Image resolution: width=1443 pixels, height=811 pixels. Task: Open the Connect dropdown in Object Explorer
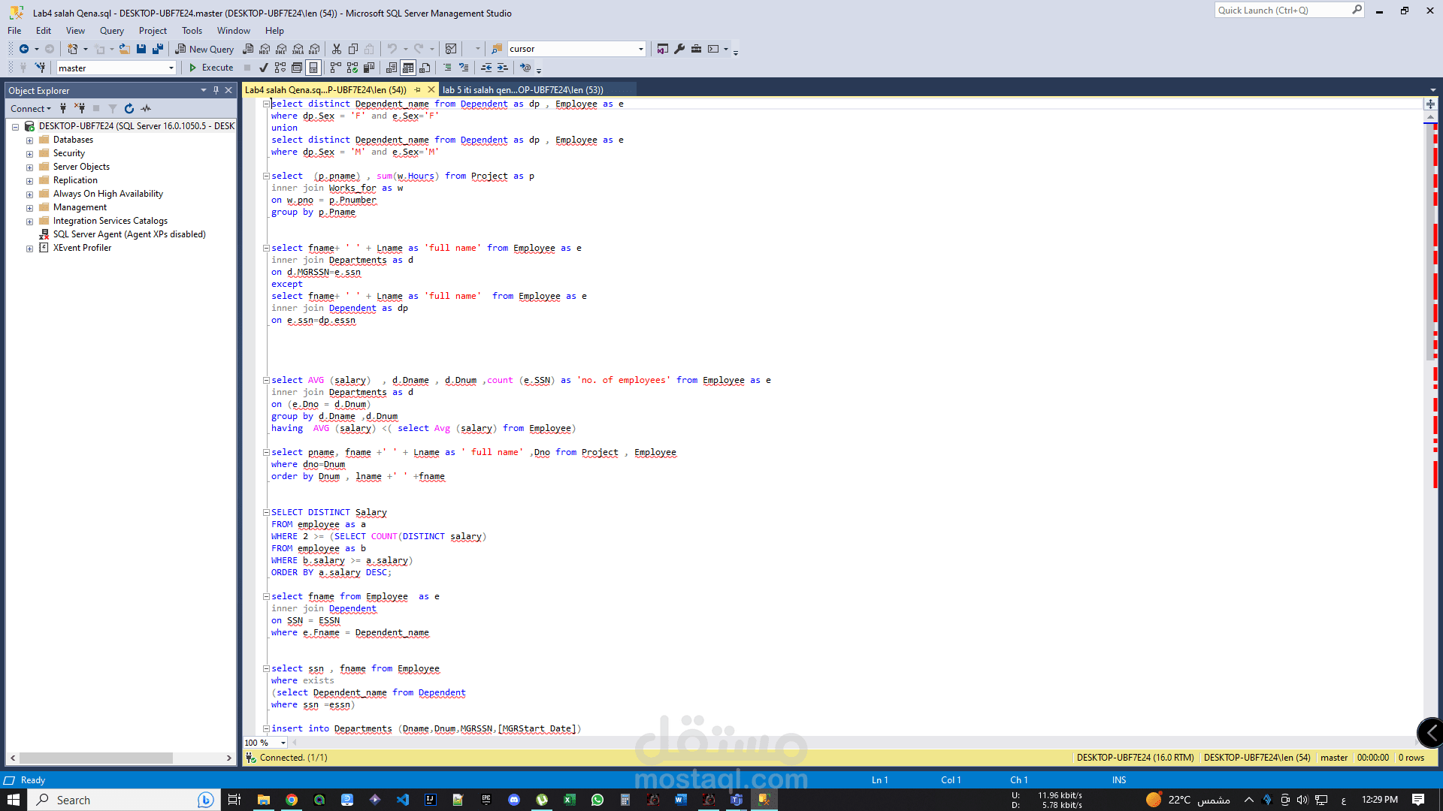pos(31,109)
